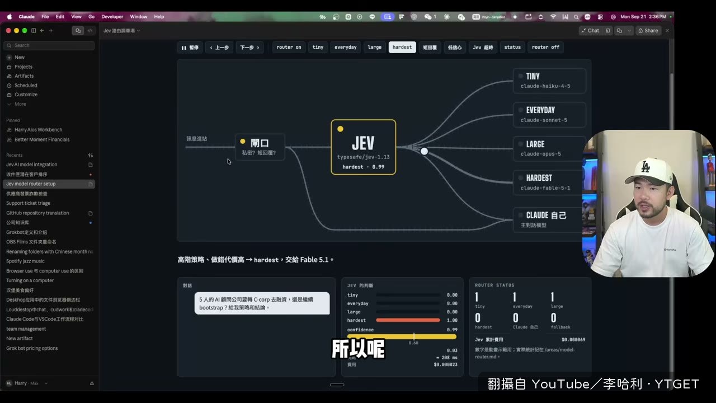Step forward with 下一步
The image size is (716, 403).
coord(249,48)
